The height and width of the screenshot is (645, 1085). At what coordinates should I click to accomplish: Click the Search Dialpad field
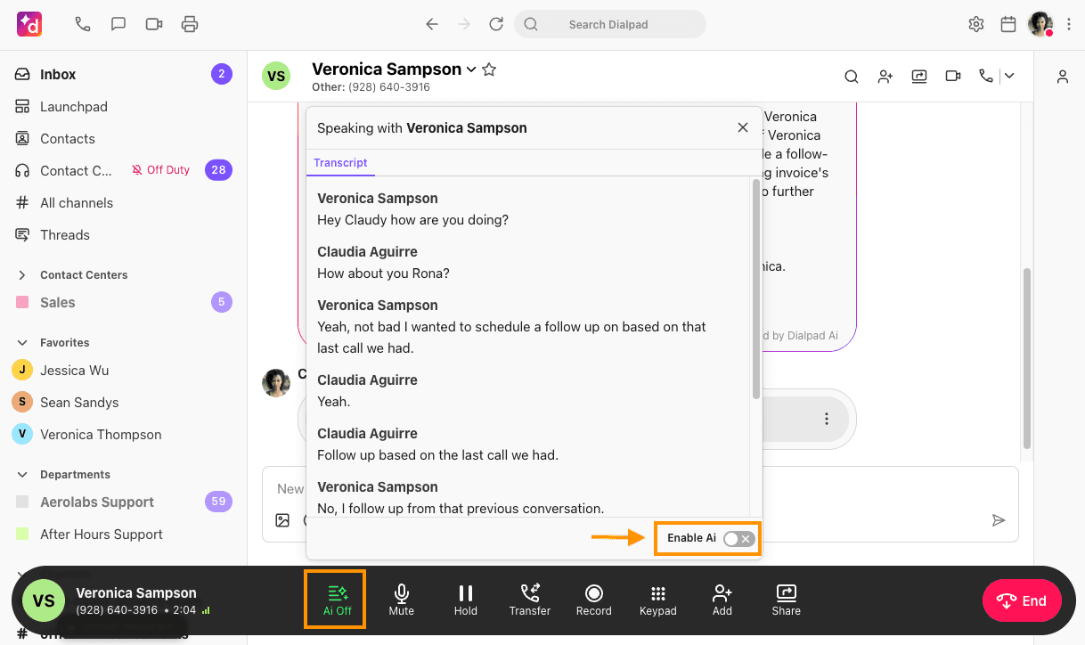point(609,24)
